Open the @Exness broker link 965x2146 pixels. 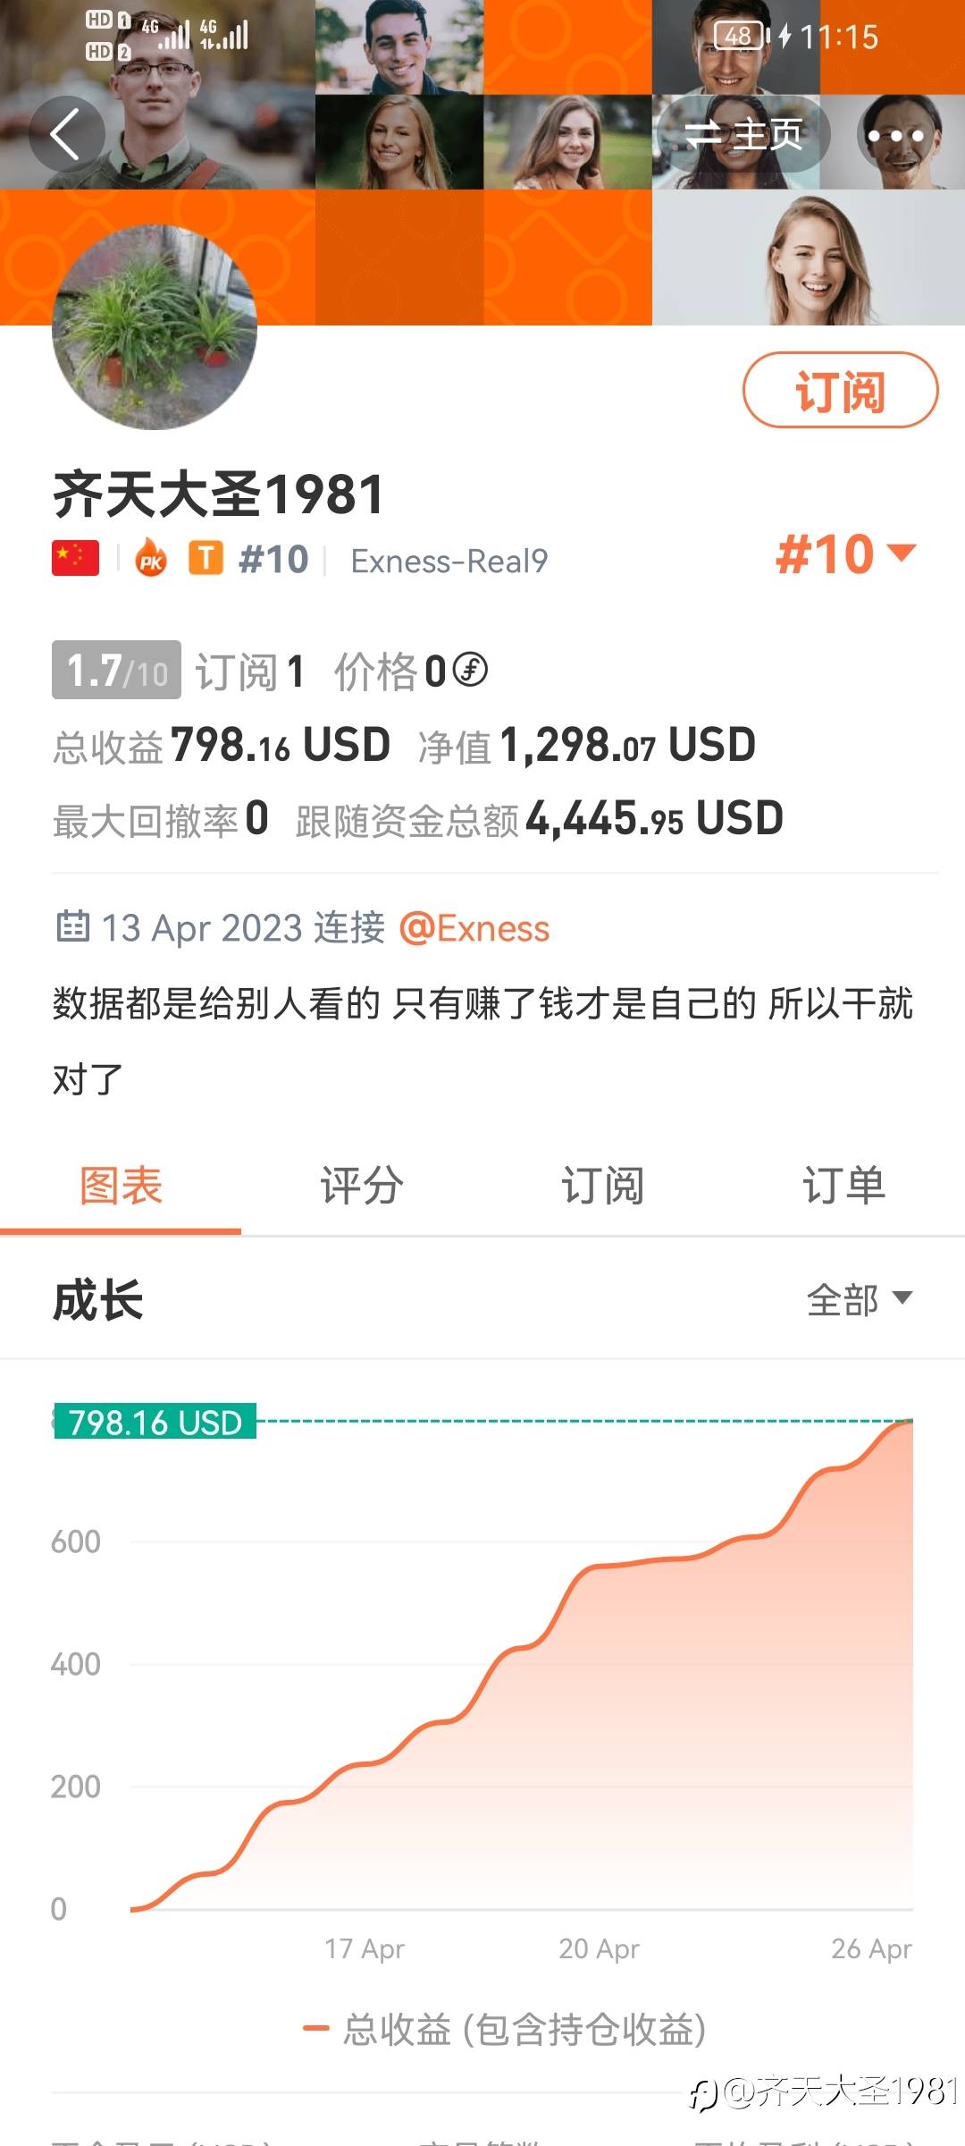[474, 928]
